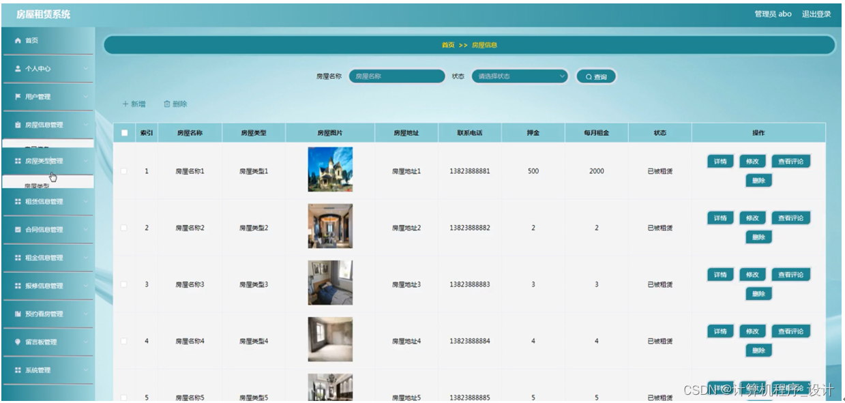Click 详情 for 房屋名称4

coord(720,331)
